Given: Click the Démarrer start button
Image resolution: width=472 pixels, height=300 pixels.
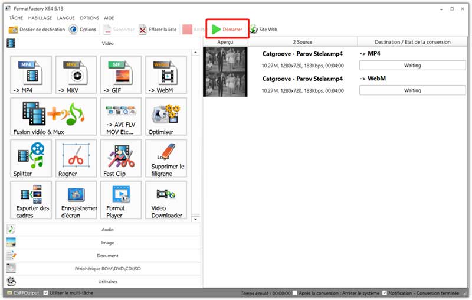Looking at the screenshot, I should tap(227, 29).
